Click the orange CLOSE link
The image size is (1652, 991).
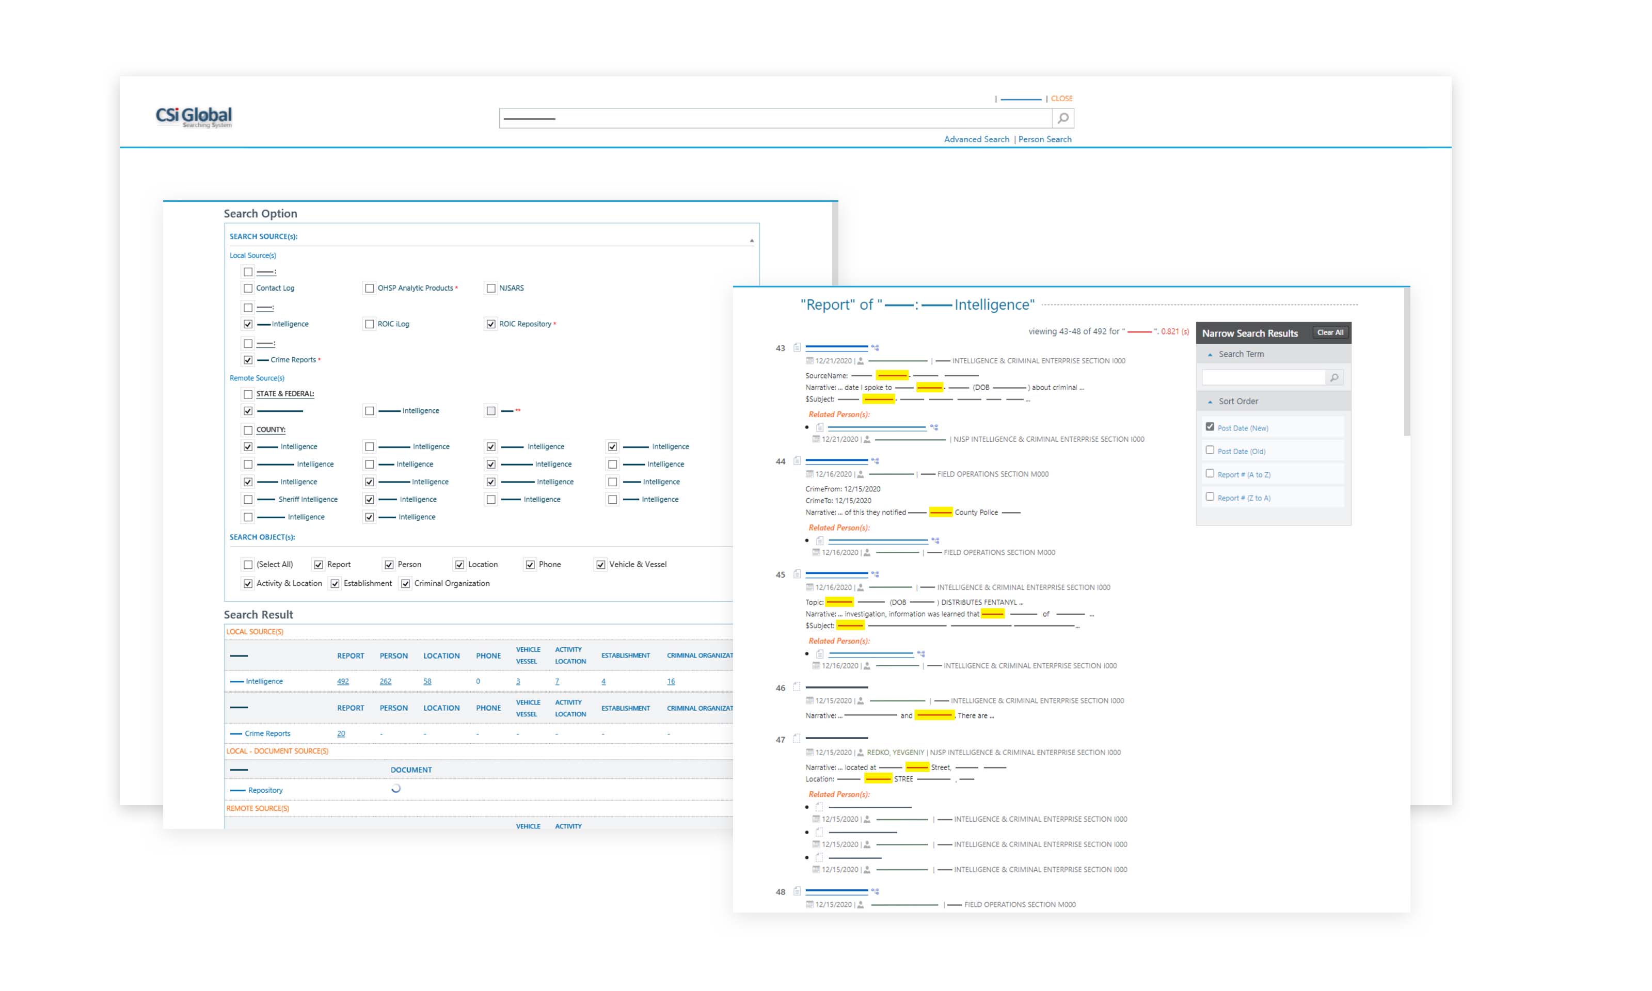1062,99
